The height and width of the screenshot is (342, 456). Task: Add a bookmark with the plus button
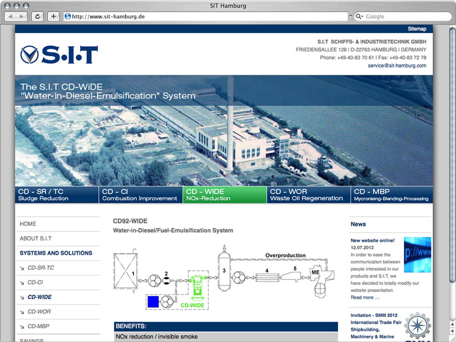pyautogui.click(x=53, y=17)
